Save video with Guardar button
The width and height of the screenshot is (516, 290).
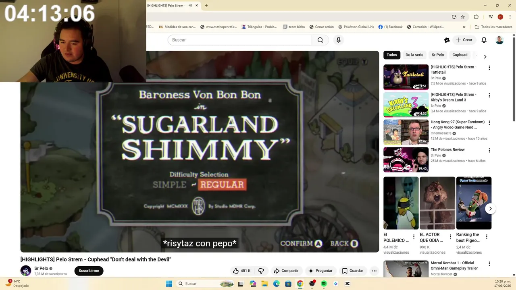tap(353, 271)
